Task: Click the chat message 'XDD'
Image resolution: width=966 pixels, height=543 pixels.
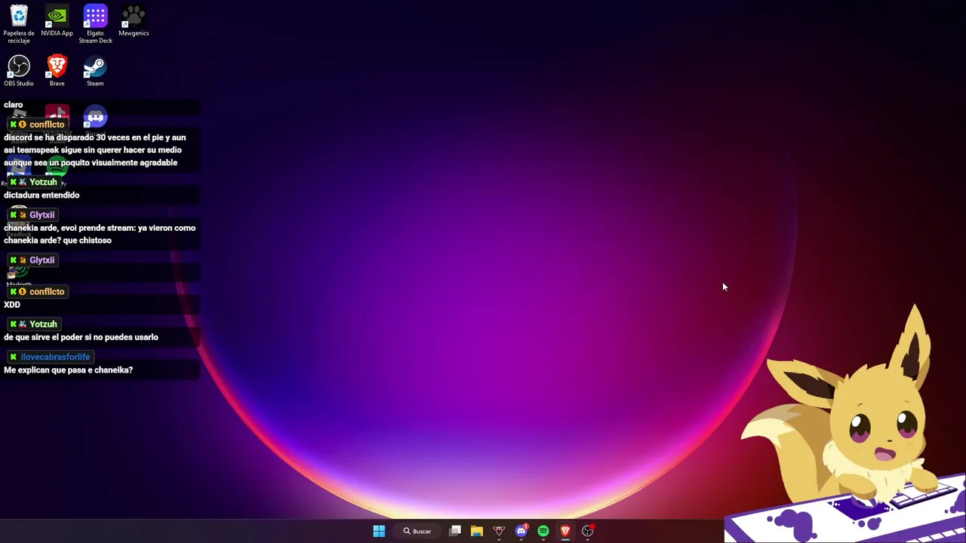Action: coord(12,305)
